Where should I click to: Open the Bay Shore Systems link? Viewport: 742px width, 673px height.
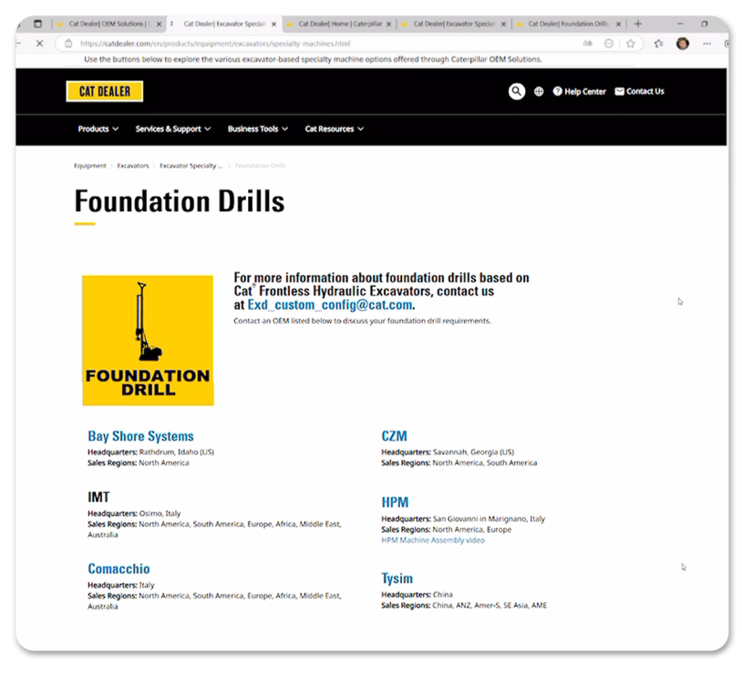tap(140, 436)
